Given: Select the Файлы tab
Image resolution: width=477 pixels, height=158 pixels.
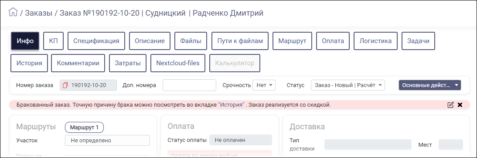Looking at the screenshot, I should click(x=191, y=41).
